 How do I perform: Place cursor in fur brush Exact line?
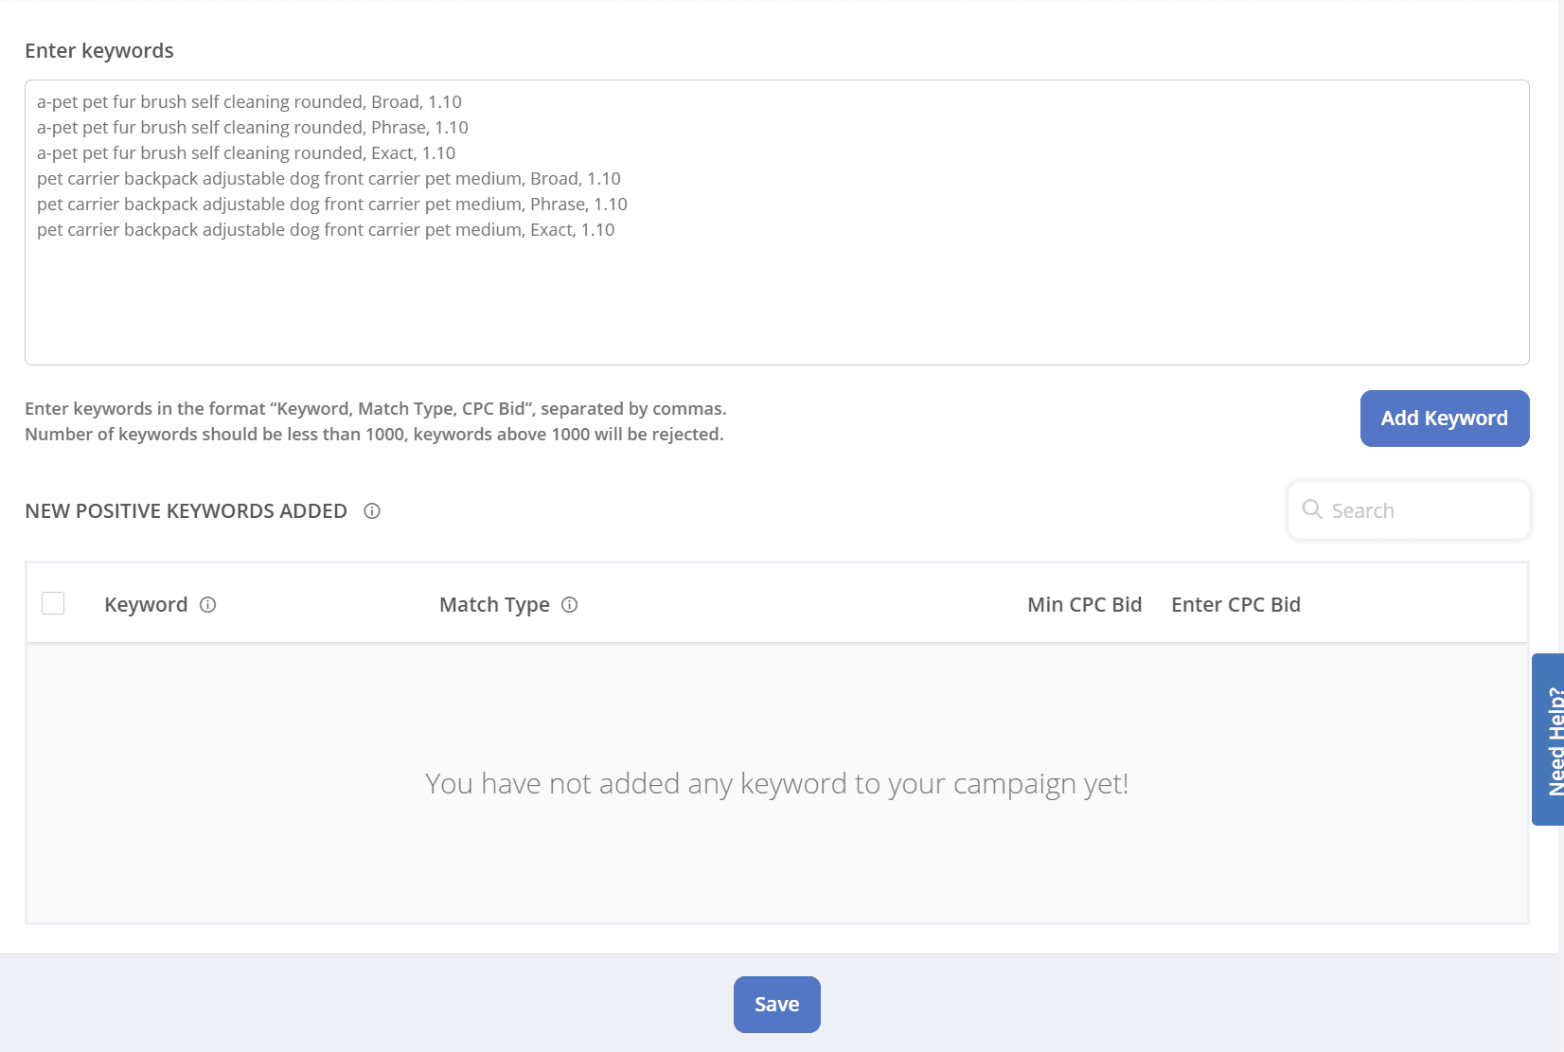click(x=246, y=153)
